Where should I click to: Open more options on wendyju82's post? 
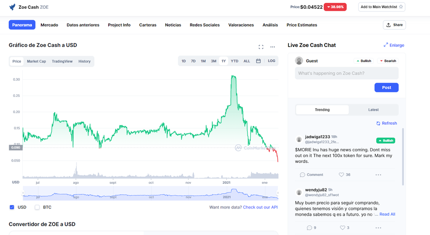point(378,228)
